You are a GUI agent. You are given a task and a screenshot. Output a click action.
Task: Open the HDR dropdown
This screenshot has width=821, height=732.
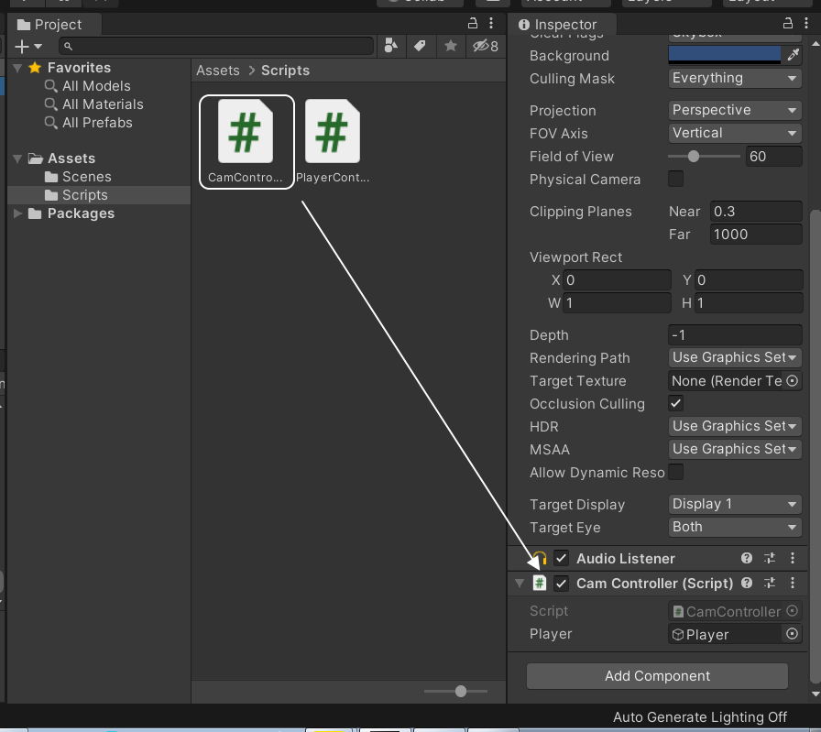point(735,426)
